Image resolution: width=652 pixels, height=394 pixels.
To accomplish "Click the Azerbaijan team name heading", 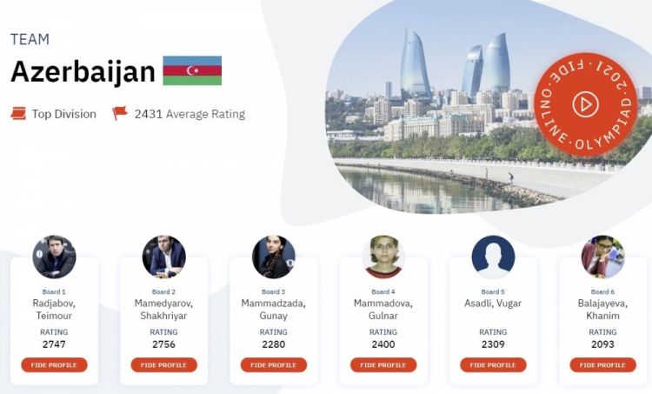I will click(x=83, y=72).
